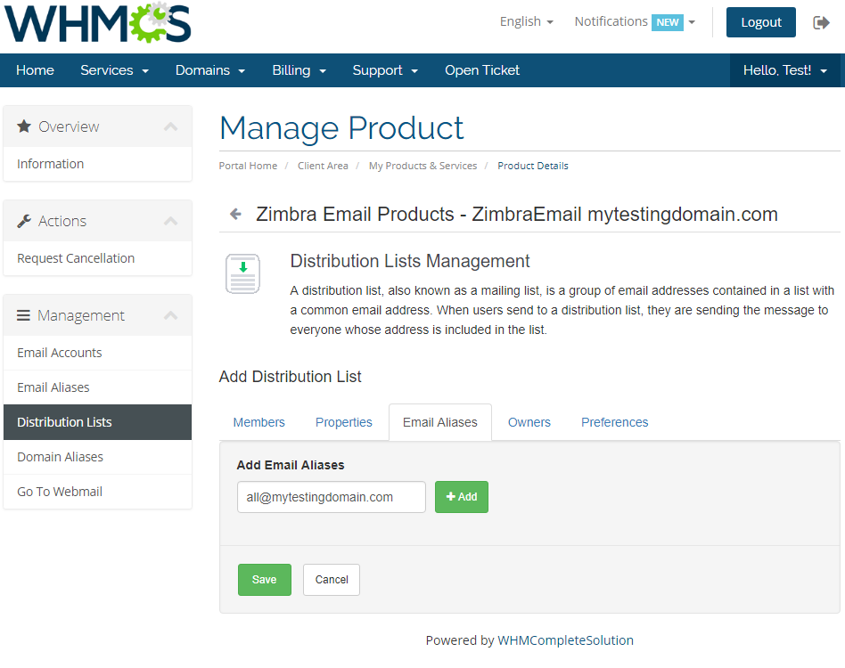Click the back arrow before Zimbra Email Products
This screenshot has height=668, width=845.
[235, 214]
